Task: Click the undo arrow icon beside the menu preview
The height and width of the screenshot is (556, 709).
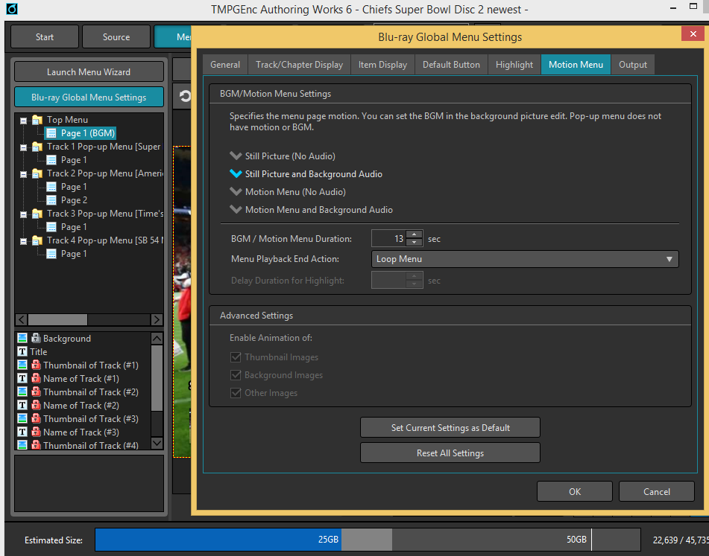Action: pos(184,96)
